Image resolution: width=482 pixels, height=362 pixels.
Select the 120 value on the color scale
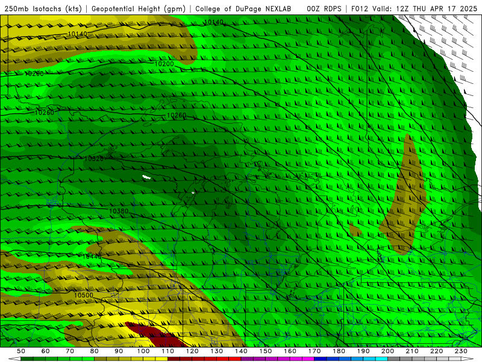(x=192, y=351)
